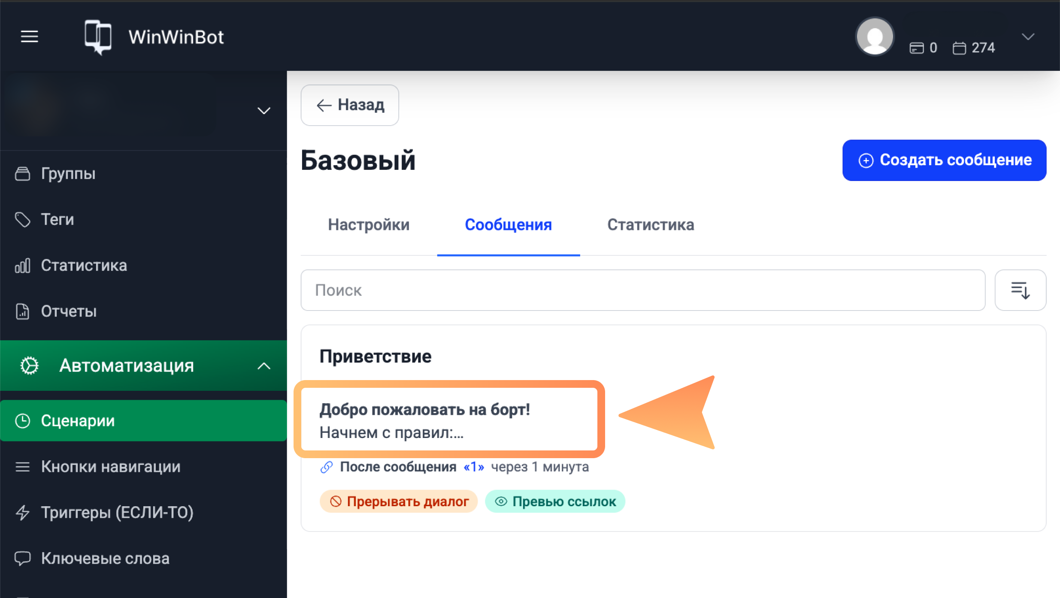Toggle the 'Превью ссылок' badge
This screenshot has height=598, width=1060.
coord(555,501)
